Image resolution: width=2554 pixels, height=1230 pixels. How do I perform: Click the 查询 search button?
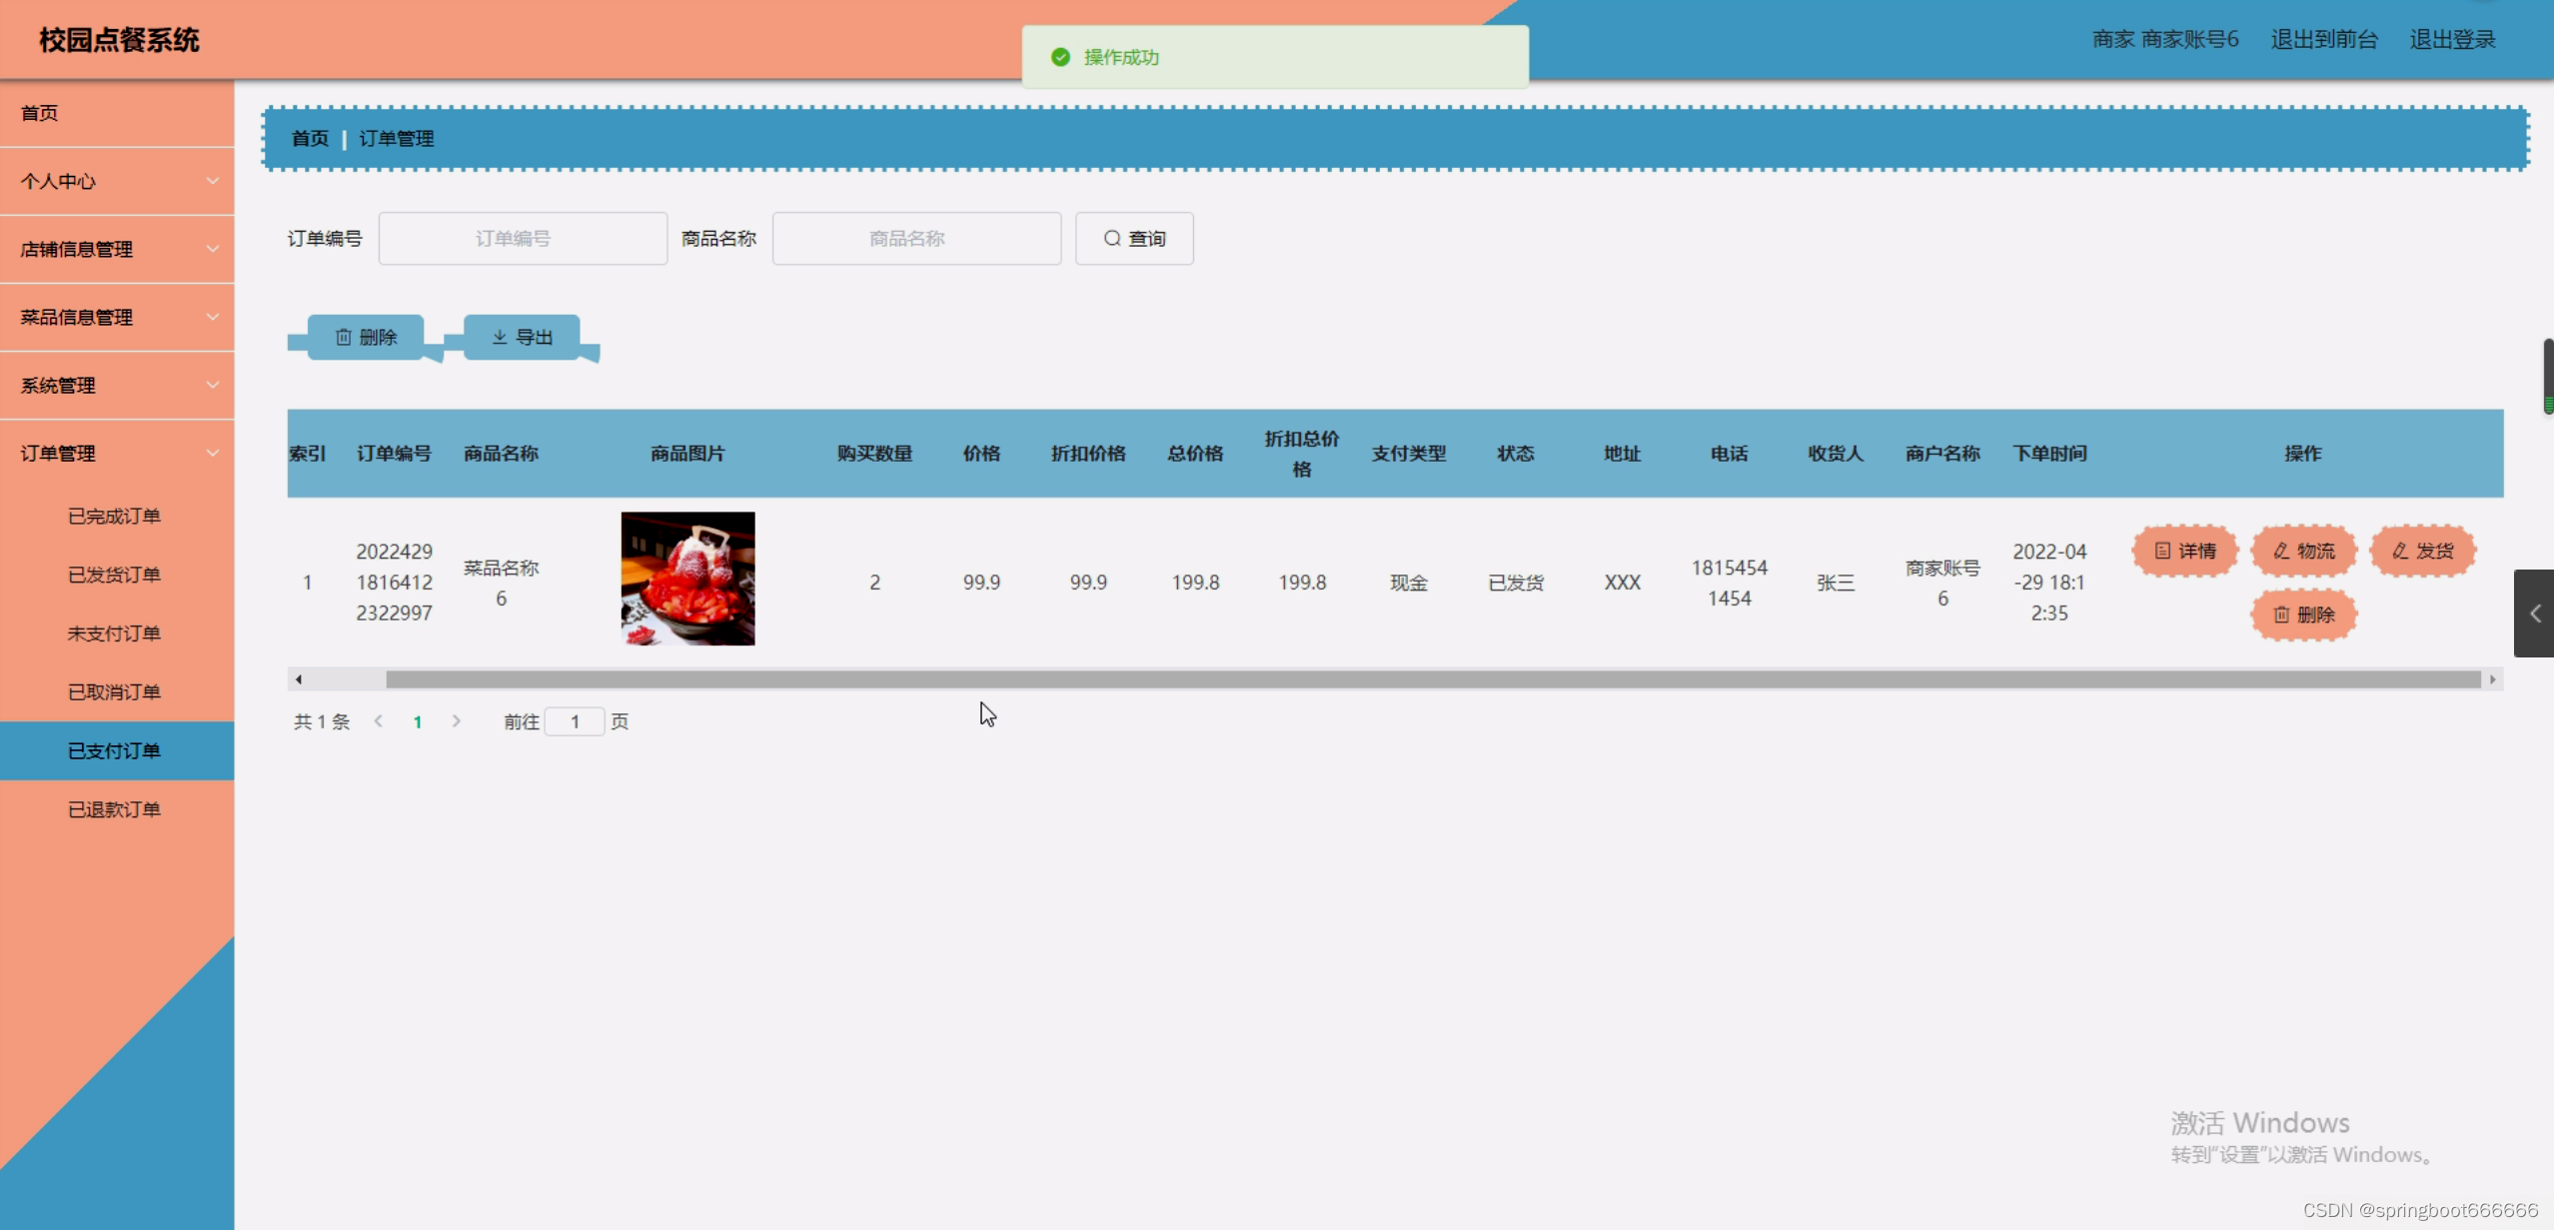[x=1134, y=239]
